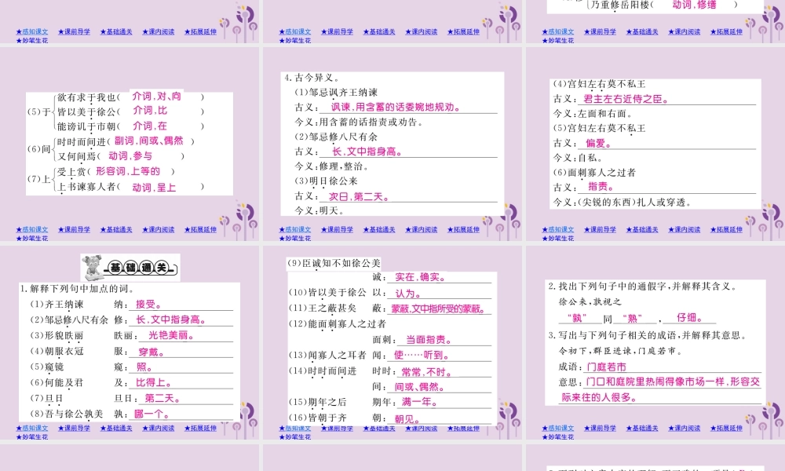Image resolution: width=785 pixels, height=471 pixels.
Task: Click the answer 偏爱。
Action: point(598,143)
